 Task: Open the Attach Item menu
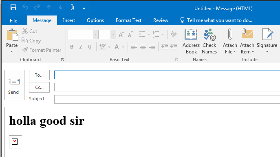[247, 41]
